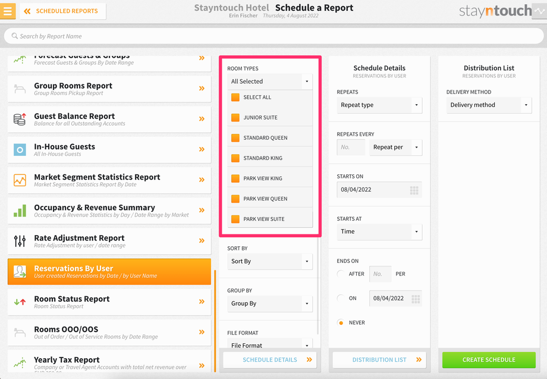Open the hamburger main menu
The image size is (547, 379).
pyautogui.click(x=7, y=11)
